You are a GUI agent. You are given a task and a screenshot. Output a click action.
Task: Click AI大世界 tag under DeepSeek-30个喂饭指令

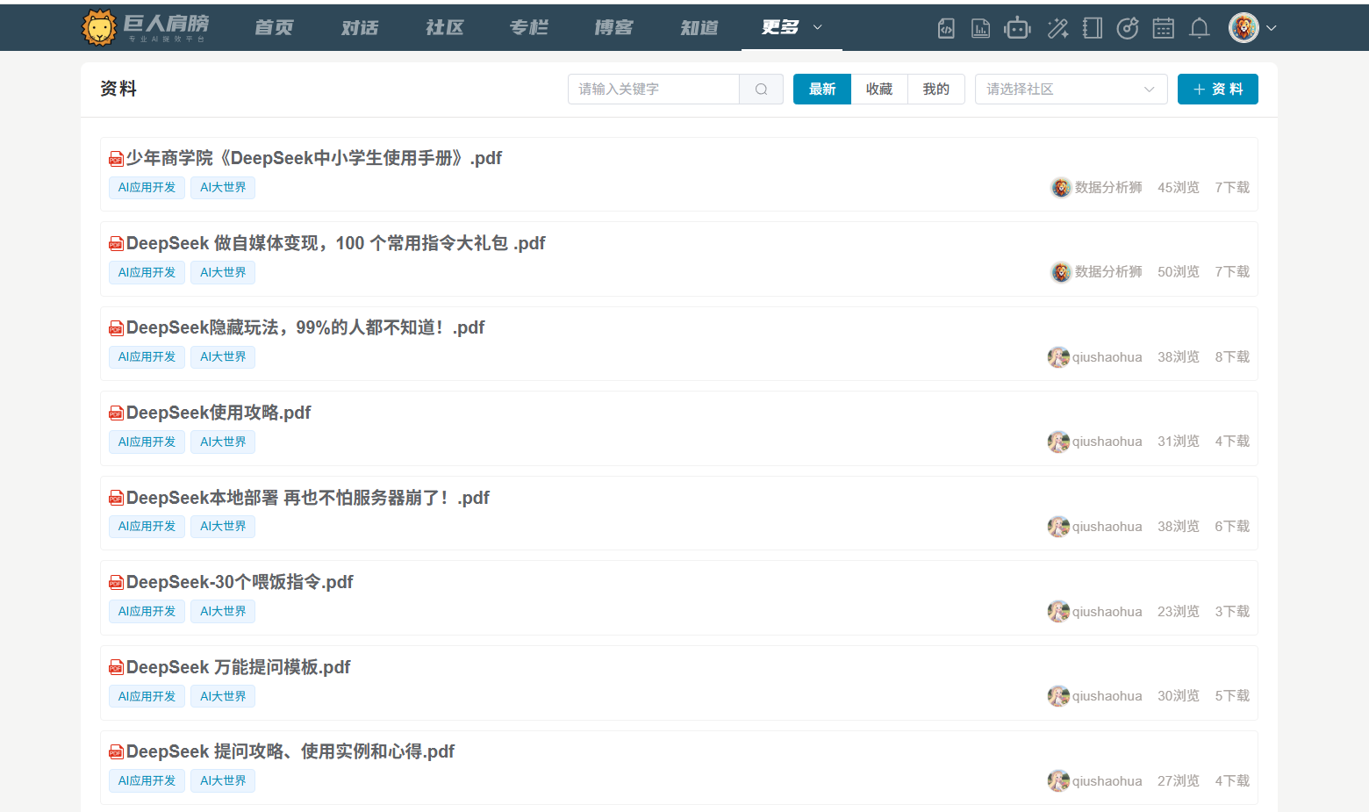223,612
